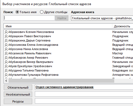Click the contact icon for Абрамович Ксения Николаевна
133x106 pixels.
click(6, 32)
